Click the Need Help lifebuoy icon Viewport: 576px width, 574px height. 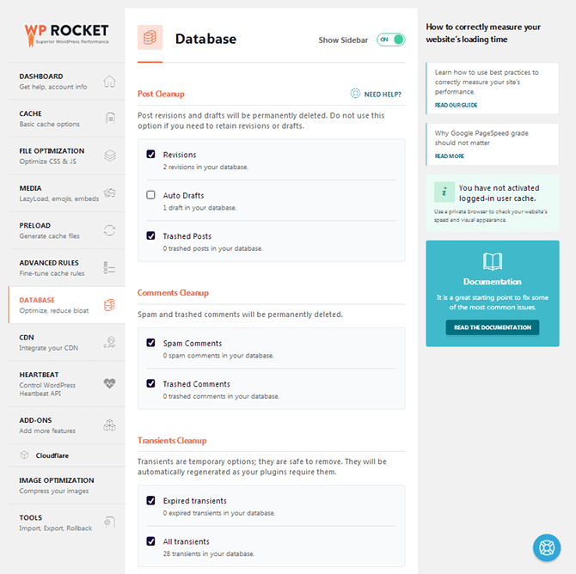[355, 94]
